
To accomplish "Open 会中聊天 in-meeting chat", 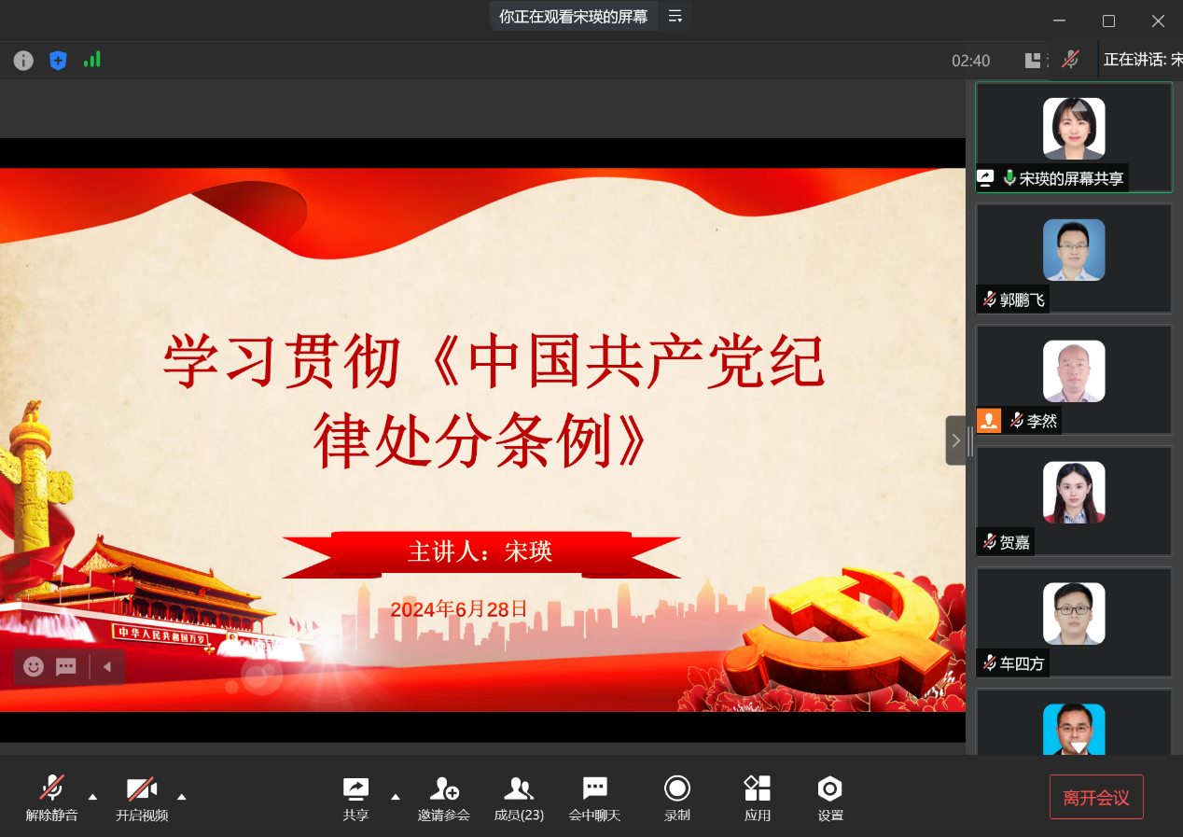I will pyautogui.click(x=594, y=798).
